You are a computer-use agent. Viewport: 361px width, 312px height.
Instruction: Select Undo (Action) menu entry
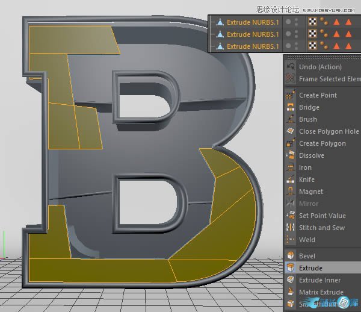pyautogui.click(x=320, y=67)
